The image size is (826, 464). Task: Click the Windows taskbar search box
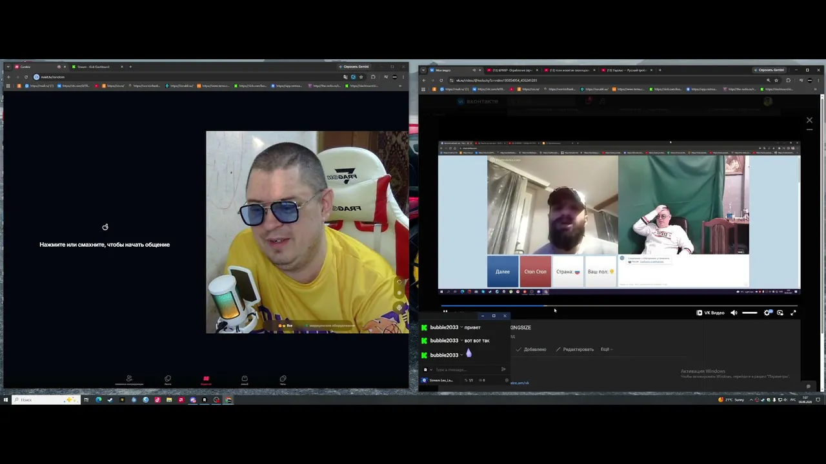coord(45,400)
